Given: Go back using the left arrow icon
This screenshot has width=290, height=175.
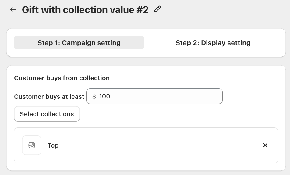Looking at the screenshot, I should 13,9.
